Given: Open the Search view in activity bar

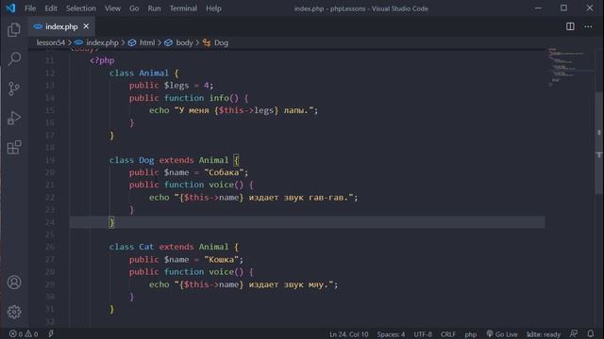Looking at the screenshot, I should pyautogui.click(x=14, y=58).
